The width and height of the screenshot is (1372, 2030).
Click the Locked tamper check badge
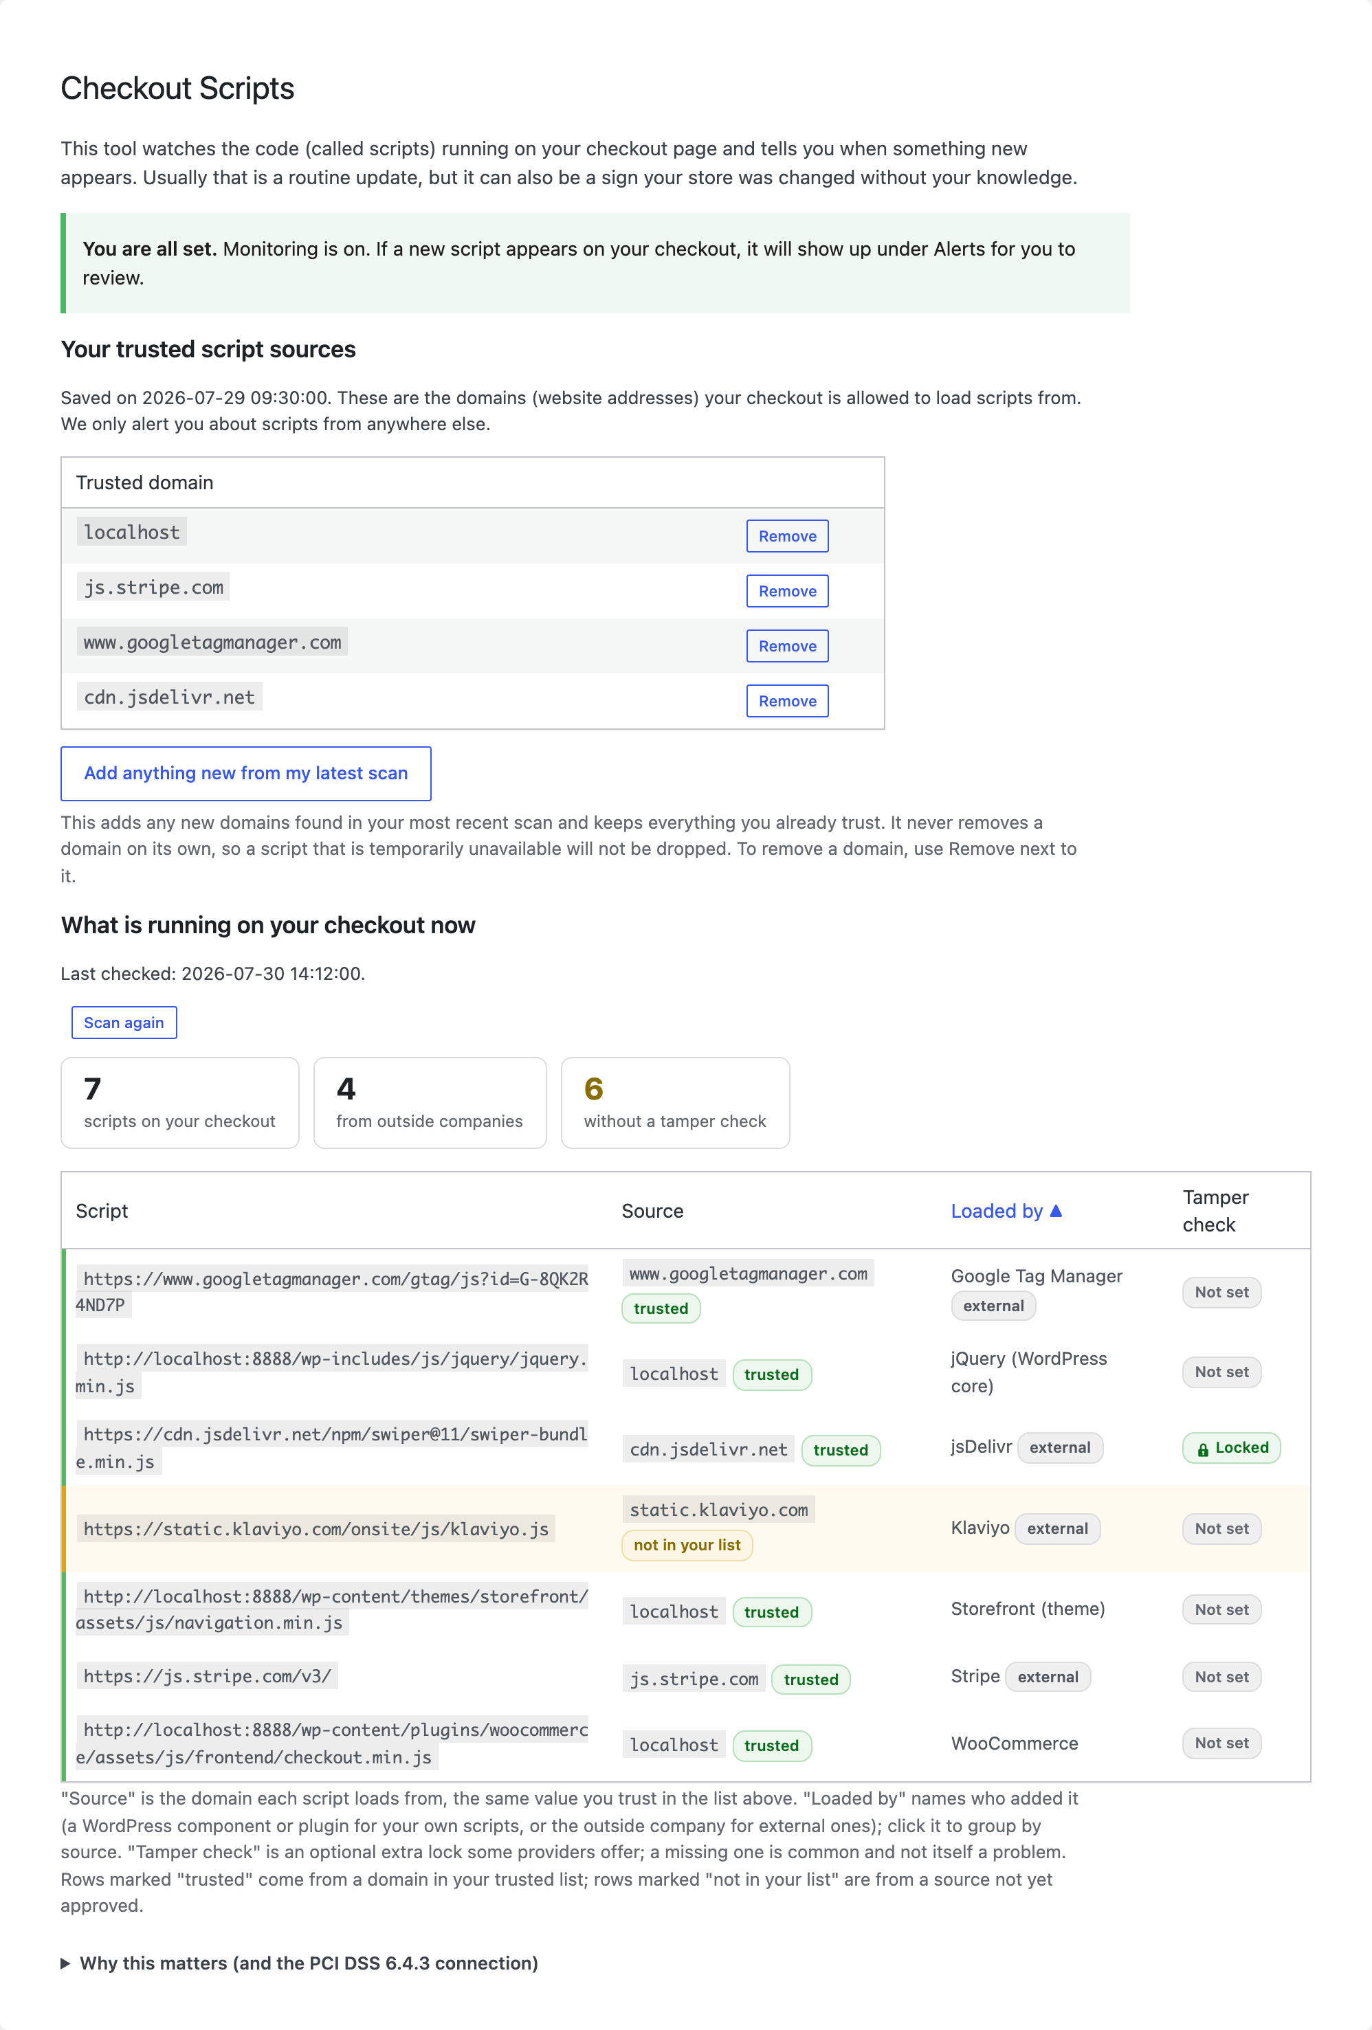pyautogui.click(x=1231, y=1447)
